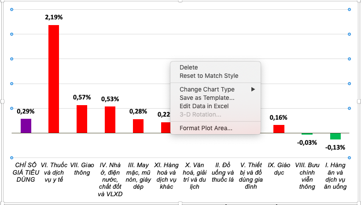Click the 2,19% data label

54,18
